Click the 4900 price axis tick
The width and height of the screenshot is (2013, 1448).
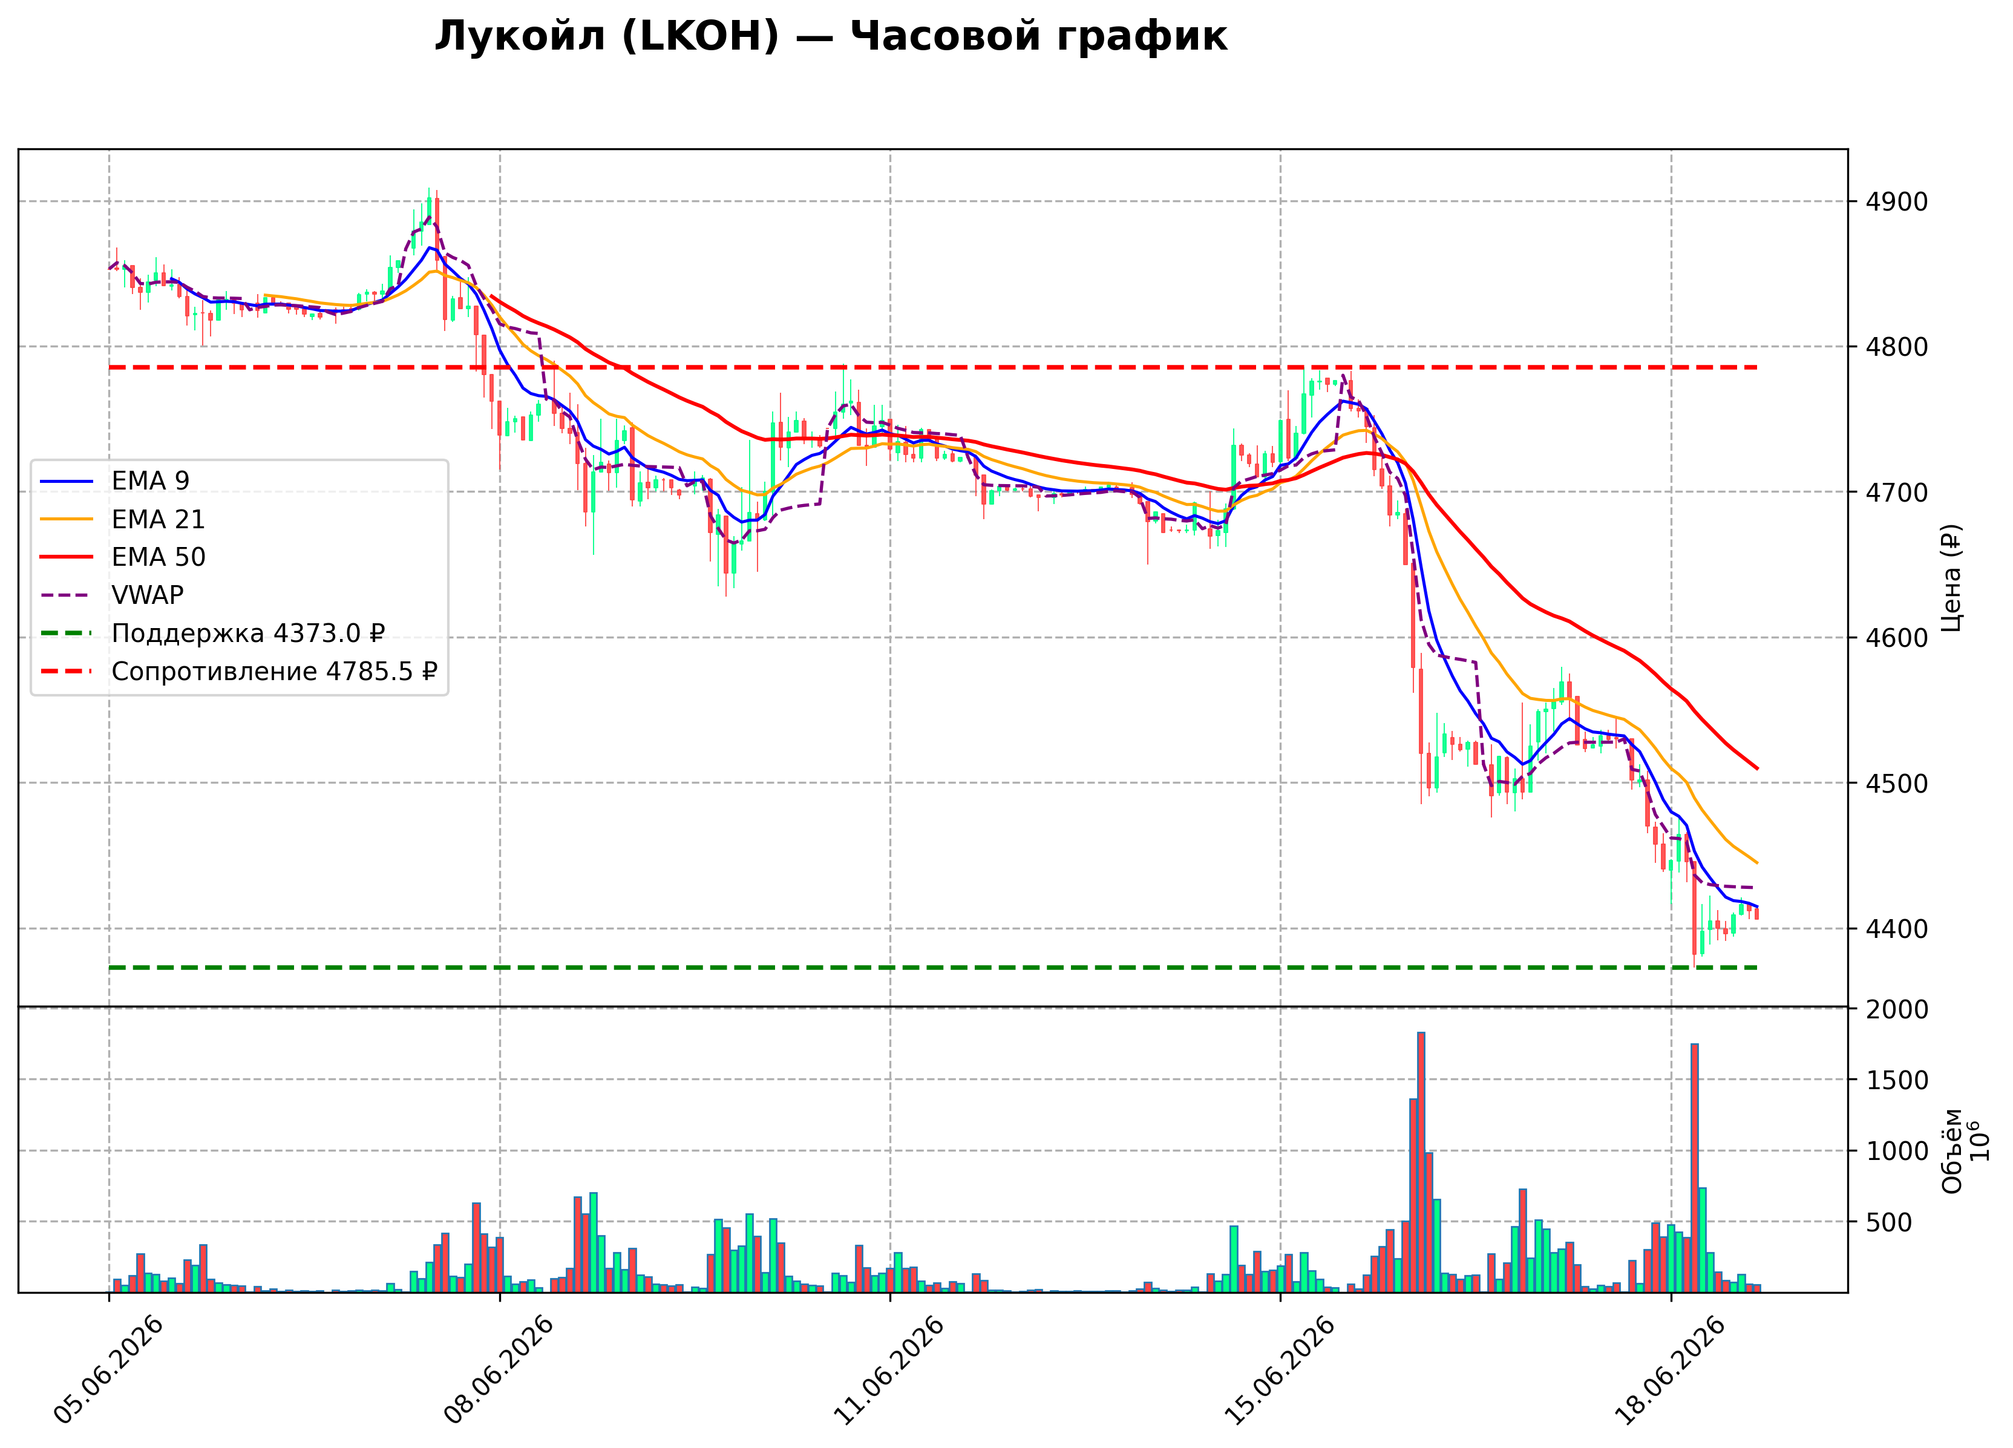pyautogui.click(x=1897, y=203)
